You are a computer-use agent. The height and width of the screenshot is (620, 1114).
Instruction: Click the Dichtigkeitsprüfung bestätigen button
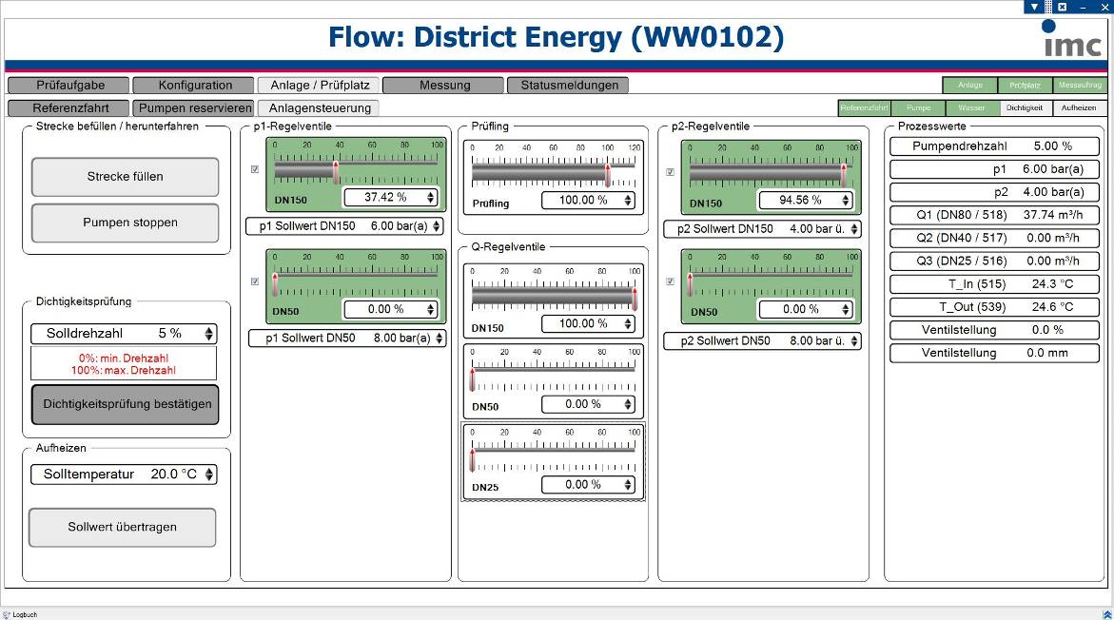tap(126, 404)
